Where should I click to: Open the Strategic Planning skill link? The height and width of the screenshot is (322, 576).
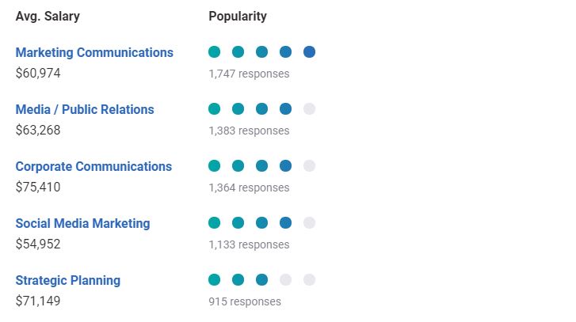(x=68, y=280)
